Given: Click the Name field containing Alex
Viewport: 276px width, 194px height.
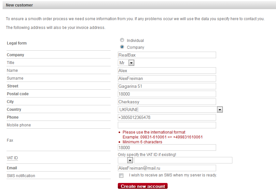Looking at the screenshot, I should (167, 71).
